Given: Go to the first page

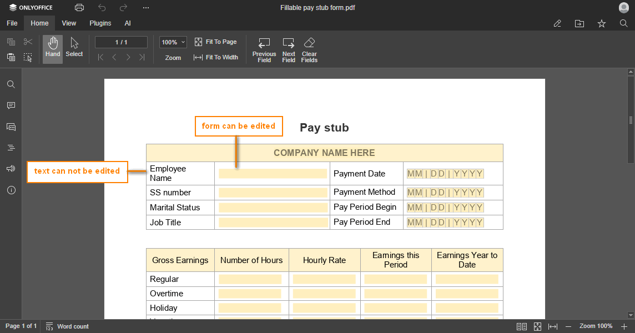Looking at the screenshot, I should 100,58.
